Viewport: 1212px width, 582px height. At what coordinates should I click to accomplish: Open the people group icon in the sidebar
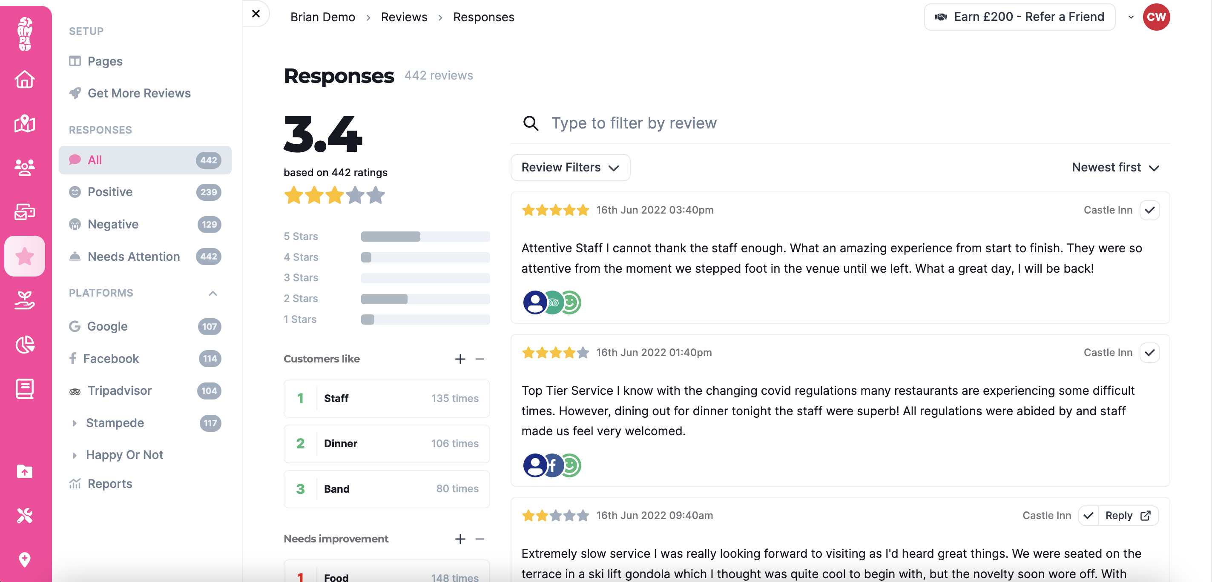point(24,167)
